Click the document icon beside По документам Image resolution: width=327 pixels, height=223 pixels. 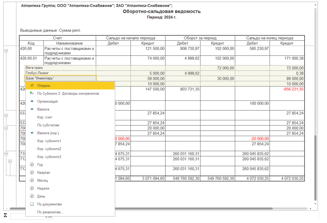[x=32, y=204]
